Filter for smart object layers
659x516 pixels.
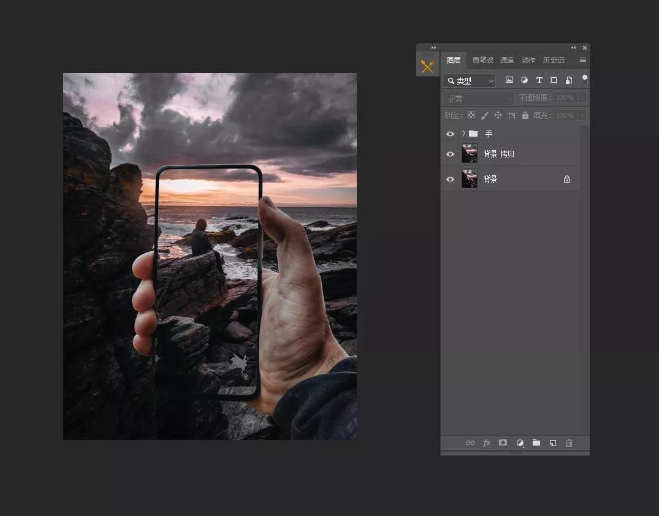coord(568,80)
